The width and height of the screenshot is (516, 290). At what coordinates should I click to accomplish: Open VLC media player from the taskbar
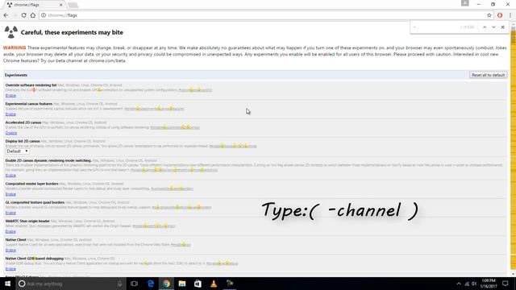[214, 284]
